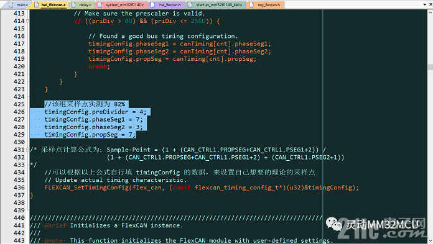433x244 pixels.
Task: Click 'canTiming[cnt].phaseSeg2;' on line 418
Action: (225, 52)
